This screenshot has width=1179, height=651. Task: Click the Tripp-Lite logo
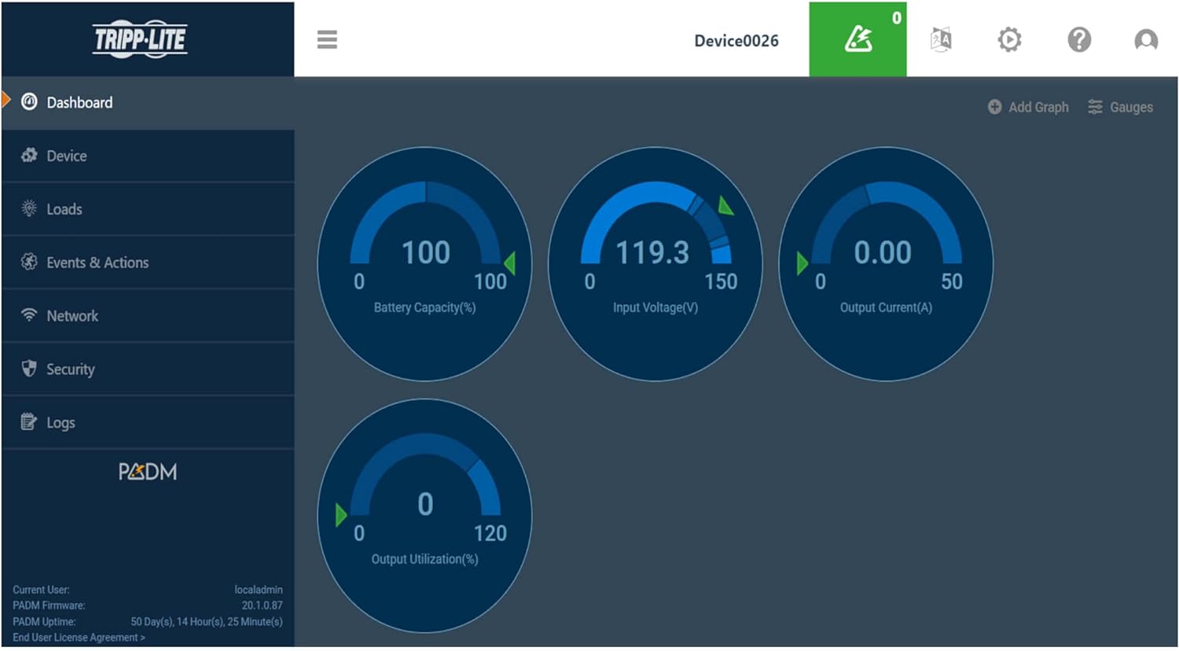click(x=140, y=39)
